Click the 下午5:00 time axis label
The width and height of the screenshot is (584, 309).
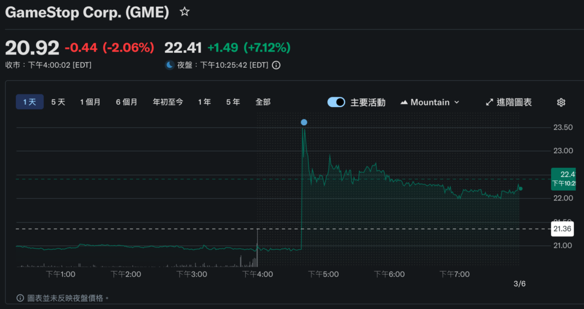pyautogui.click(x=323, y=274)
